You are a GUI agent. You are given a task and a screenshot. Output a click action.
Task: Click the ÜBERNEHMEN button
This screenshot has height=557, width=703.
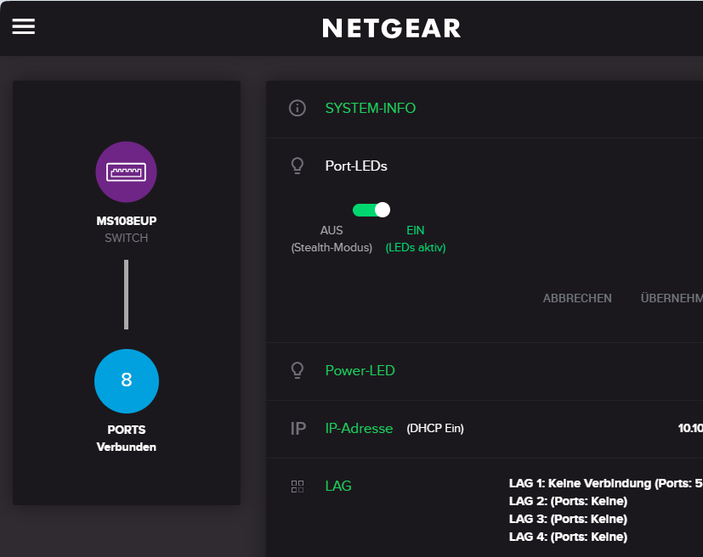[x=672, y=298]
